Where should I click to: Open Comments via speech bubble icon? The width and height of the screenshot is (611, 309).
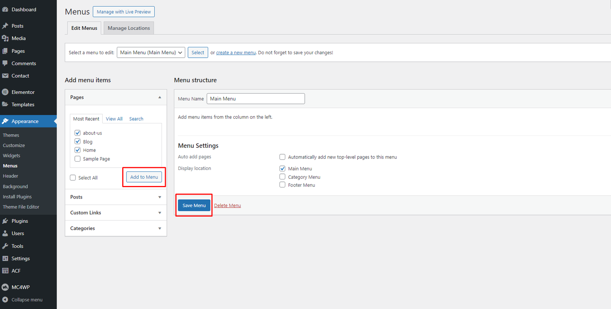(5, 63)
